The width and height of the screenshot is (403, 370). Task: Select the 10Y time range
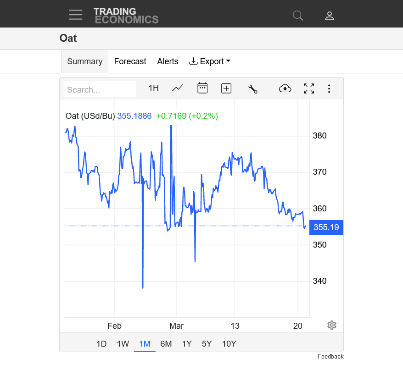click(x=229, y=343)
